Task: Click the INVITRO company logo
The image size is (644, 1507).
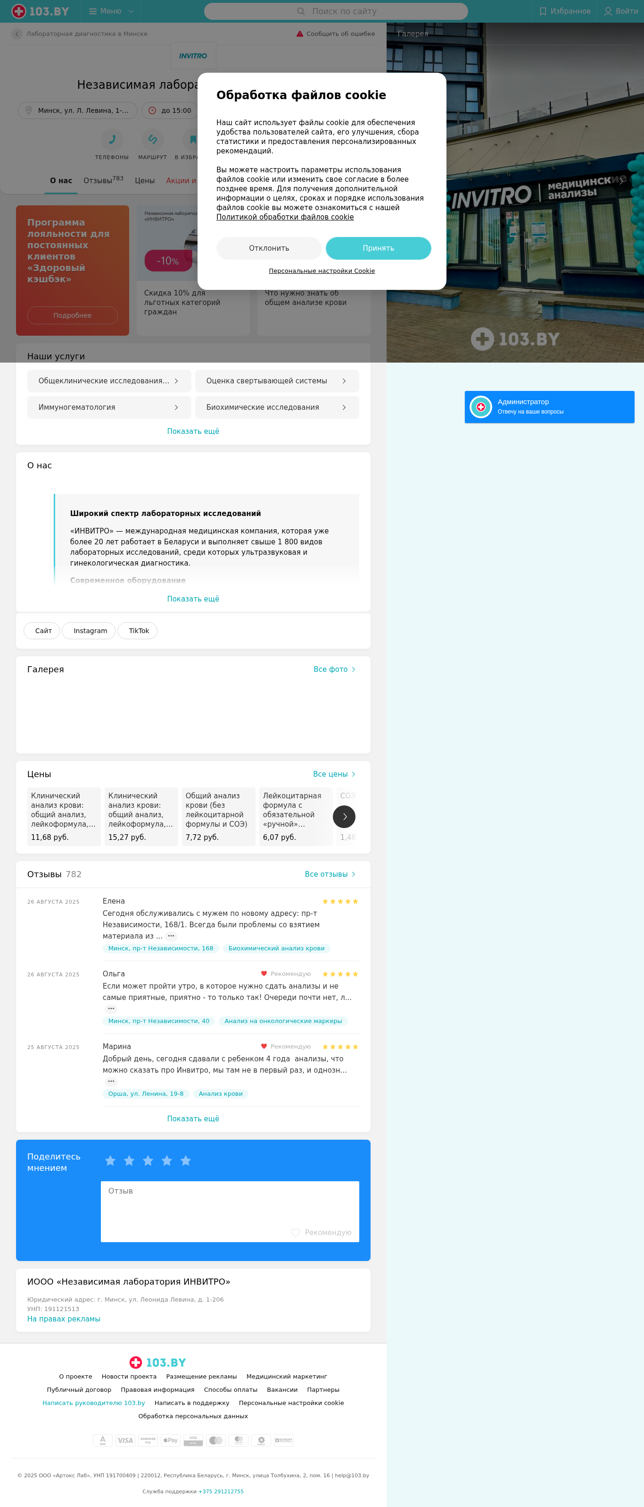Action: [193, 56]
